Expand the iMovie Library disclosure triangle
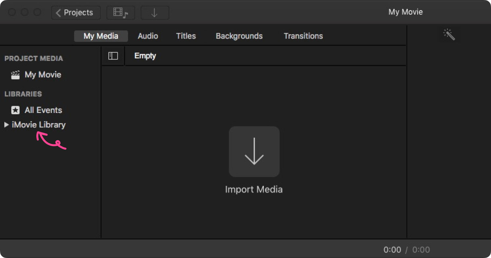 pyautogui.click(x=6, y=125)
